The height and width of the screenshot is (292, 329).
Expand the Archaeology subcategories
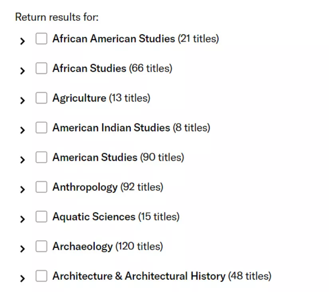click(x=23, y=248)
